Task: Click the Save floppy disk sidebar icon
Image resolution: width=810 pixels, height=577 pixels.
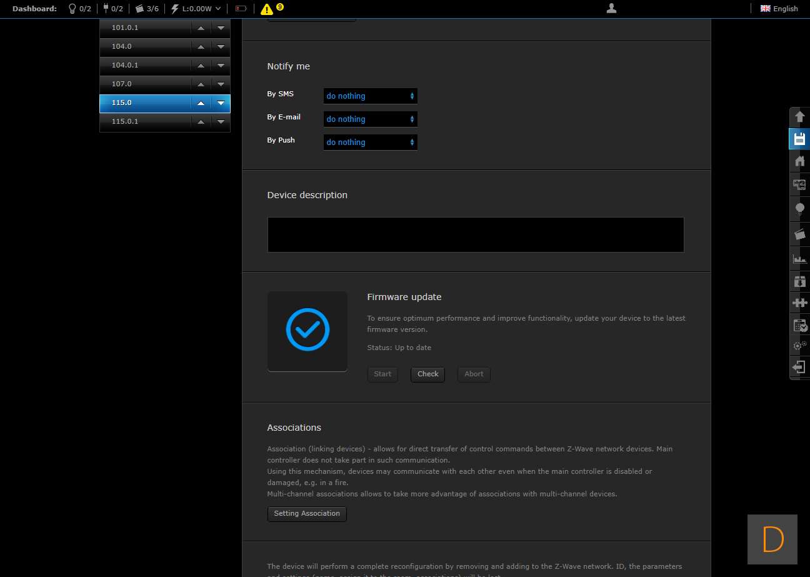Action: [x=799, y=139]
